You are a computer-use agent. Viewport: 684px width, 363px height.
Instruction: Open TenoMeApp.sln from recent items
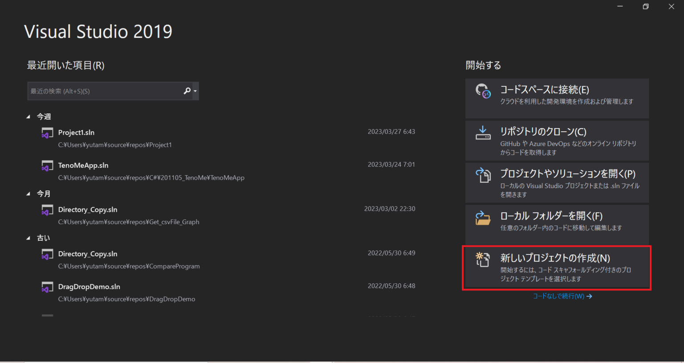point(83,165)
